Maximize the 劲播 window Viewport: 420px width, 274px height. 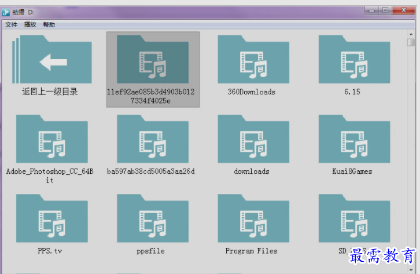(x=385, y=10)
